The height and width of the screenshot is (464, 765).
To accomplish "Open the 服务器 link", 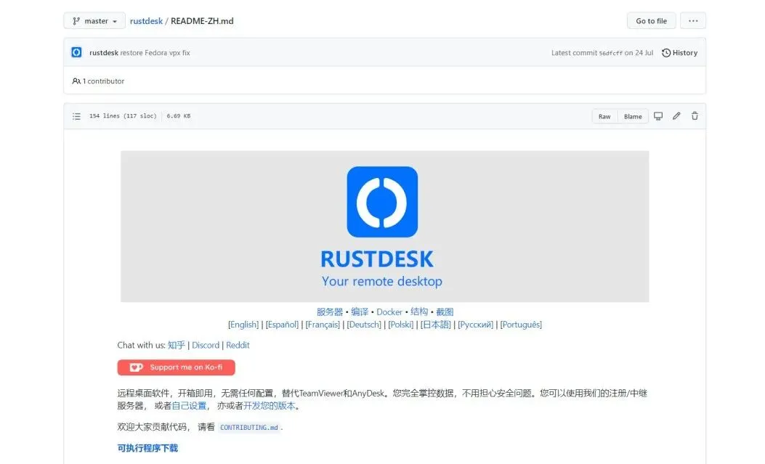I will [x=330, y=312].
